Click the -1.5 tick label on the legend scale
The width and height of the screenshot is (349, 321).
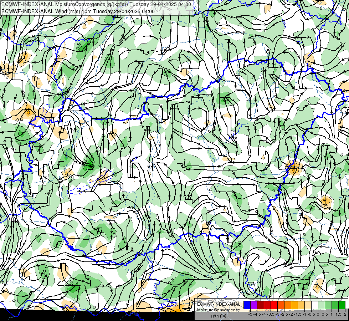coord(298,314)
